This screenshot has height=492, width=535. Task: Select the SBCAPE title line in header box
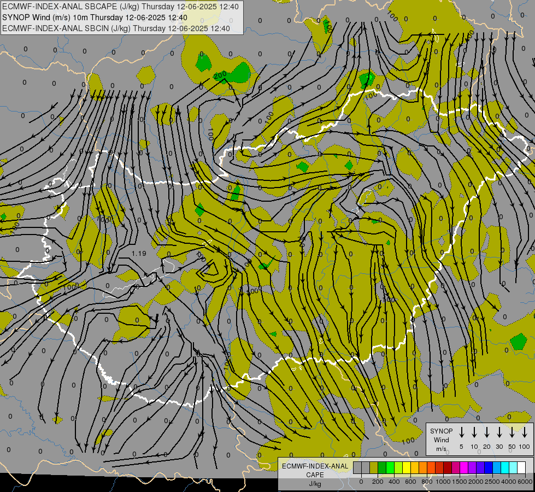point(120,7)
